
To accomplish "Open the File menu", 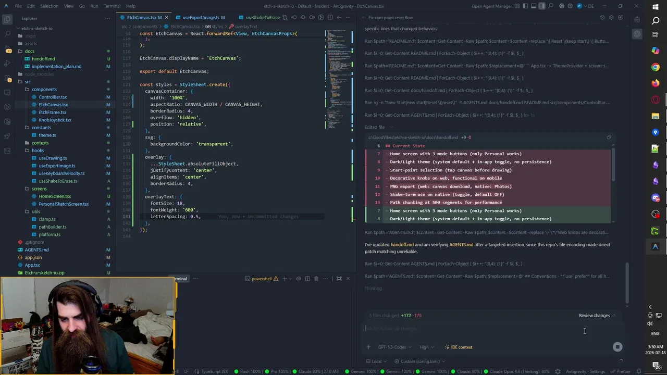I will [x=18, y=6].
